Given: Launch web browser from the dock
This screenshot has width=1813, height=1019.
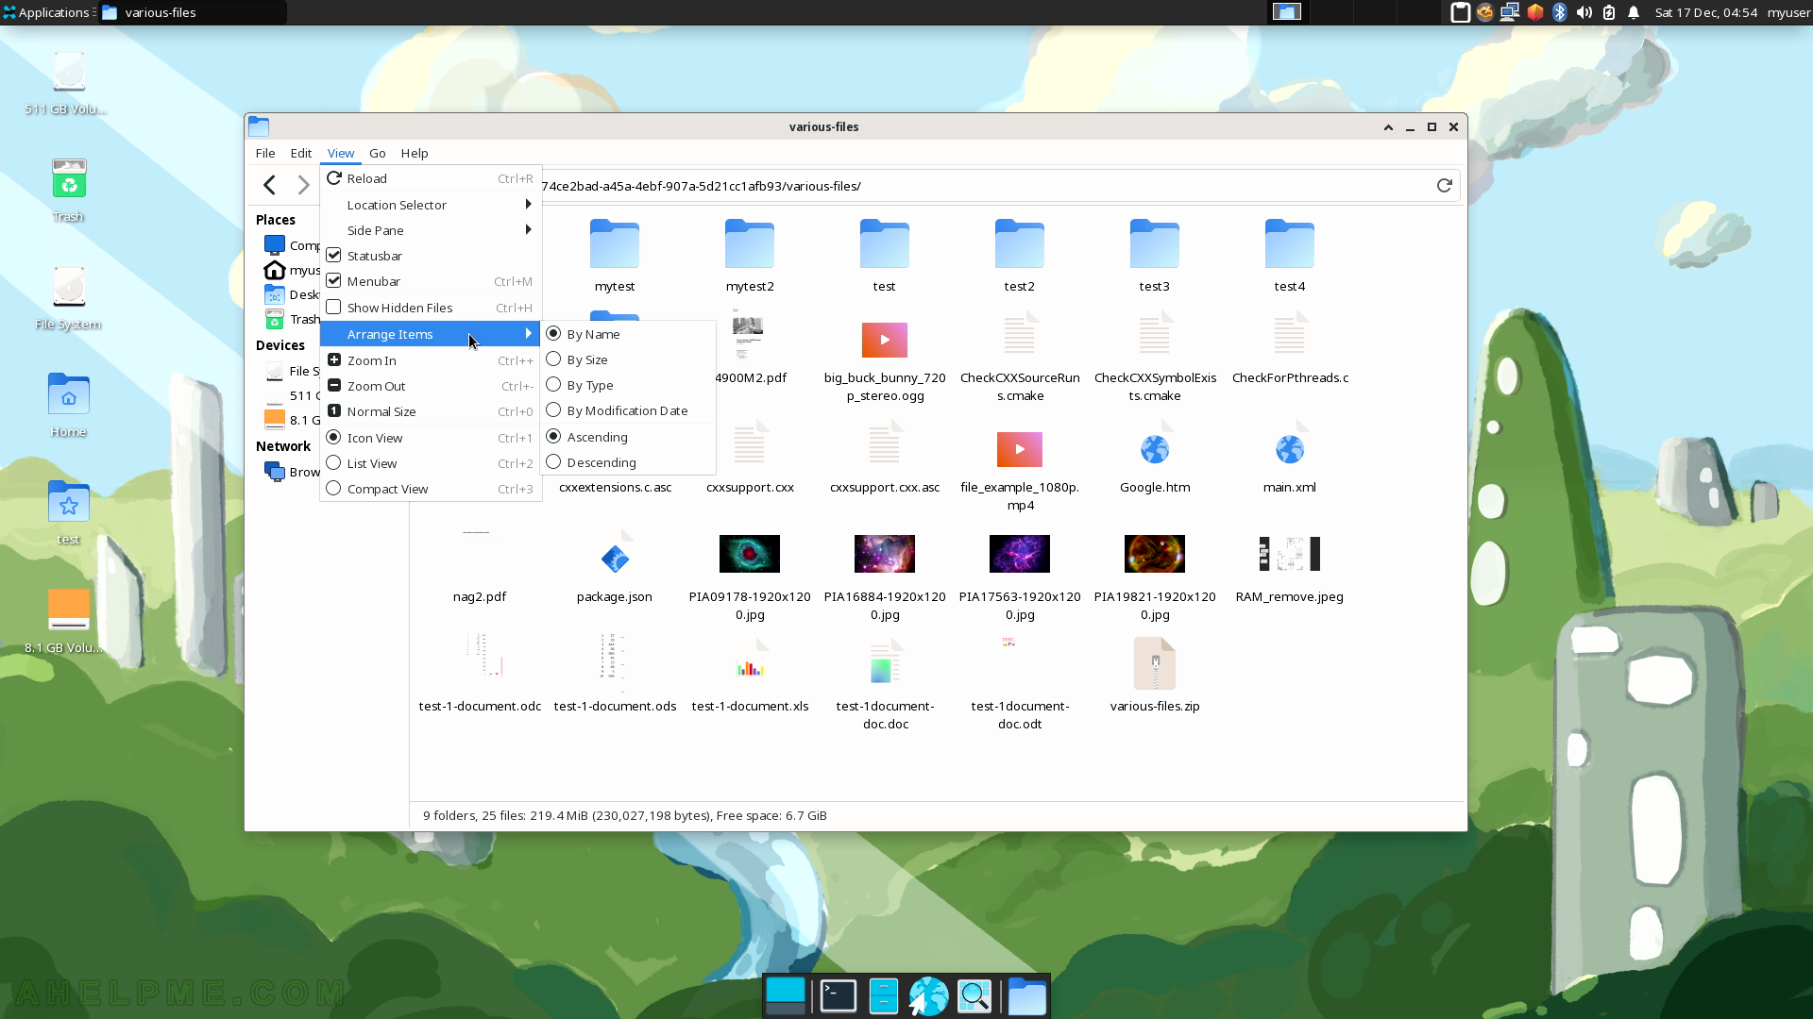Looking at the screenshot, I should 928,996.
